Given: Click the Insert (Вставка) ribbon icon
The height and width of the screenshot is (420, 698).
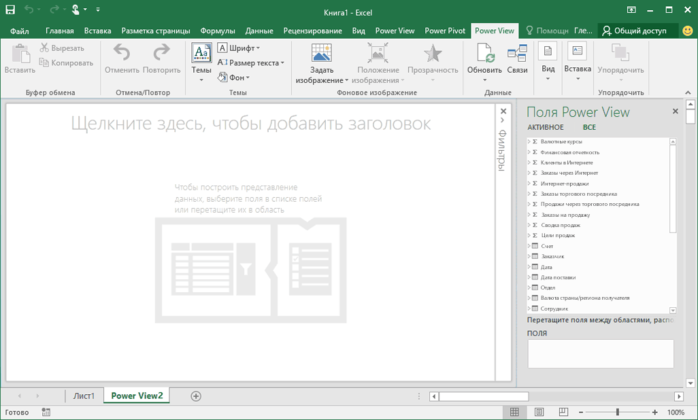Looking at the screenshot, I should (578, 51).
